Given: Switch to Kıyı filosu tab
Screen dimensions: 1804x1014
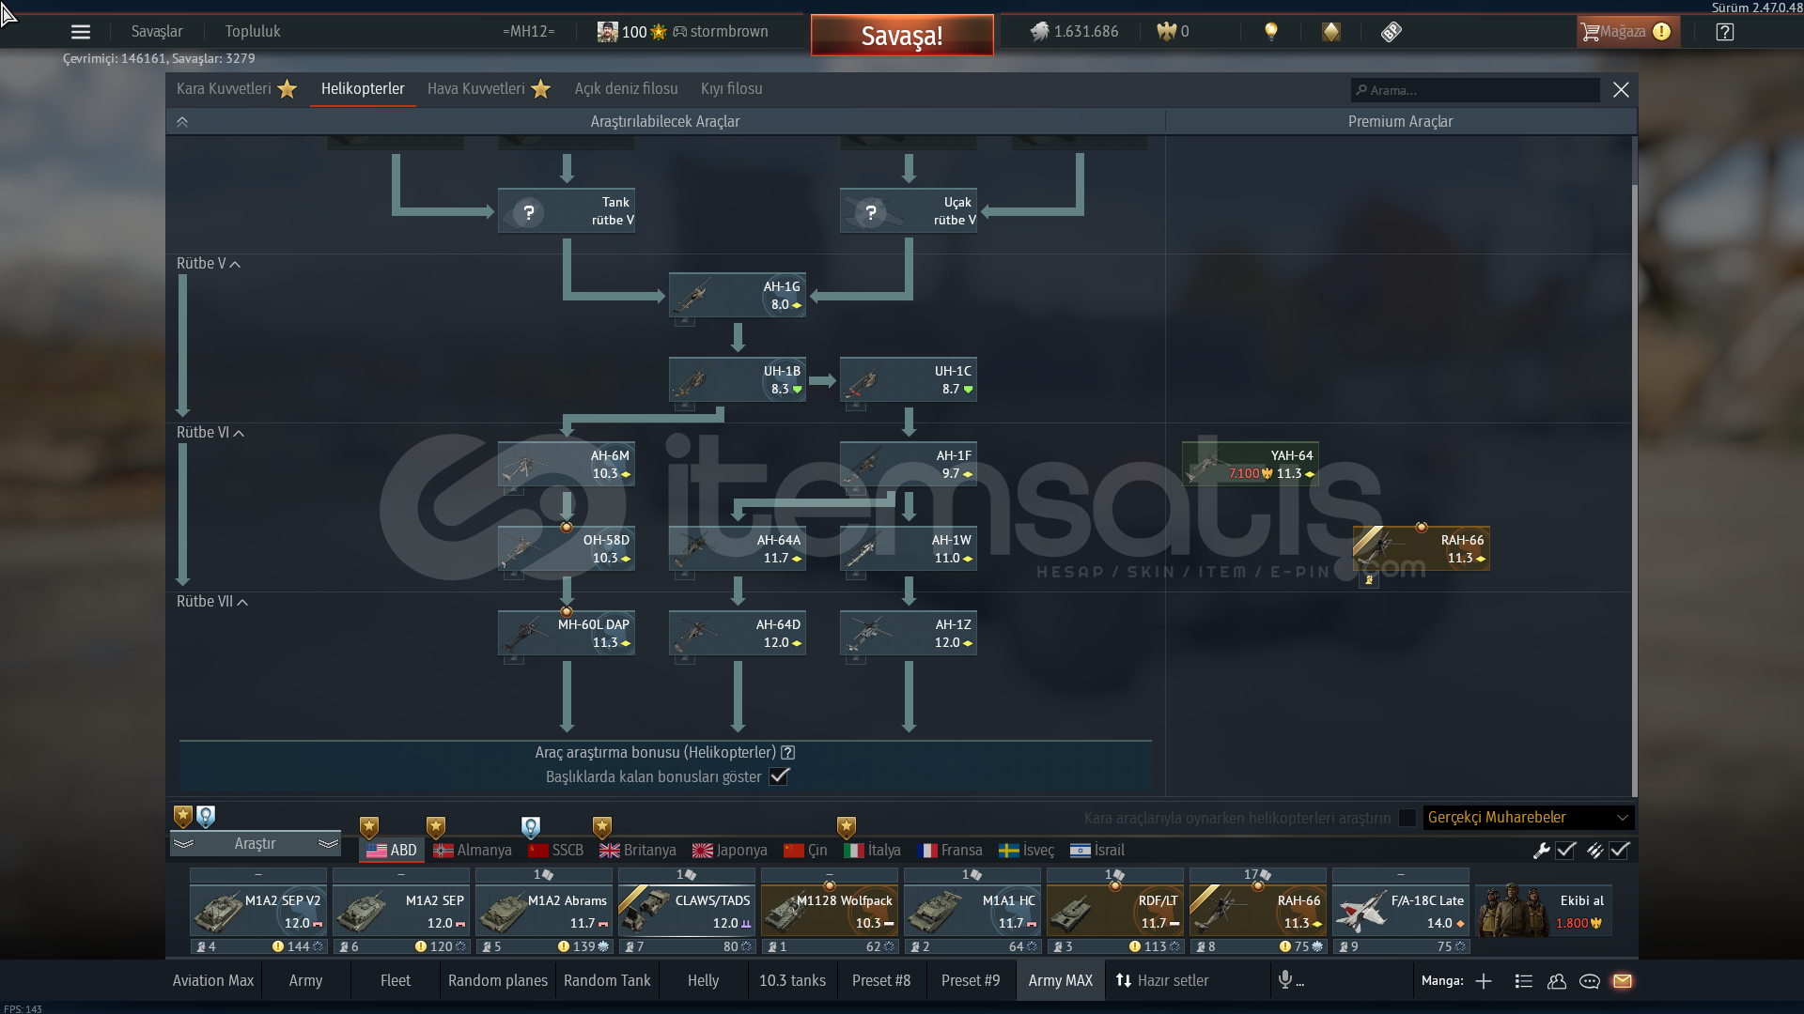Looking at the screenshot, I should tap(732, 89).
